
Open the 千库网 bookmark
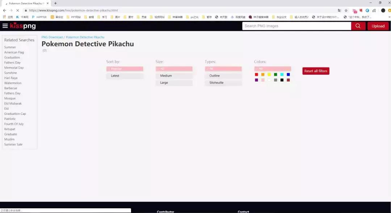click(22, 17)
